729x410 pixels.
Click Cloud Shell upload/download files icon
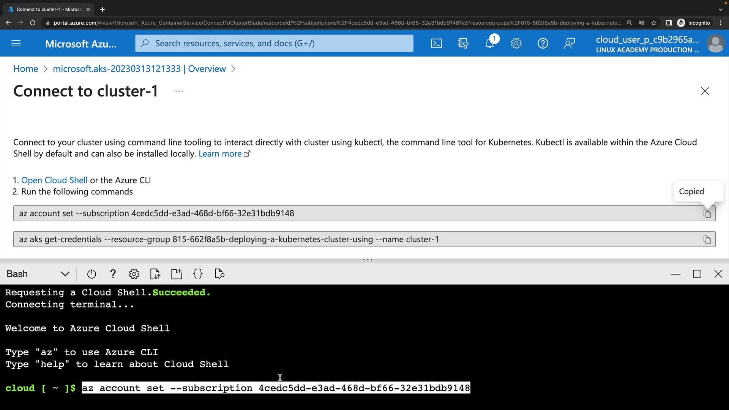pos(155,274)
